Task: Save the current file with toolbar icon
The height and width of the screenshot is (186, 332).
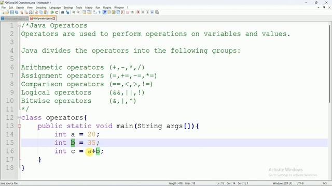Action: click(x=12, y=12)
